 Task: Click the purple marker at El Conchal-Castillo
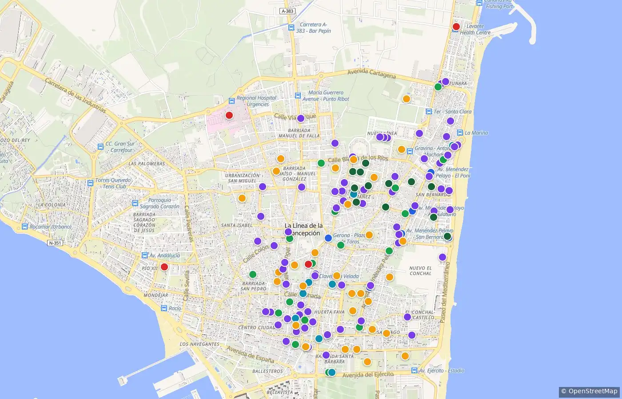click(407, 317)
